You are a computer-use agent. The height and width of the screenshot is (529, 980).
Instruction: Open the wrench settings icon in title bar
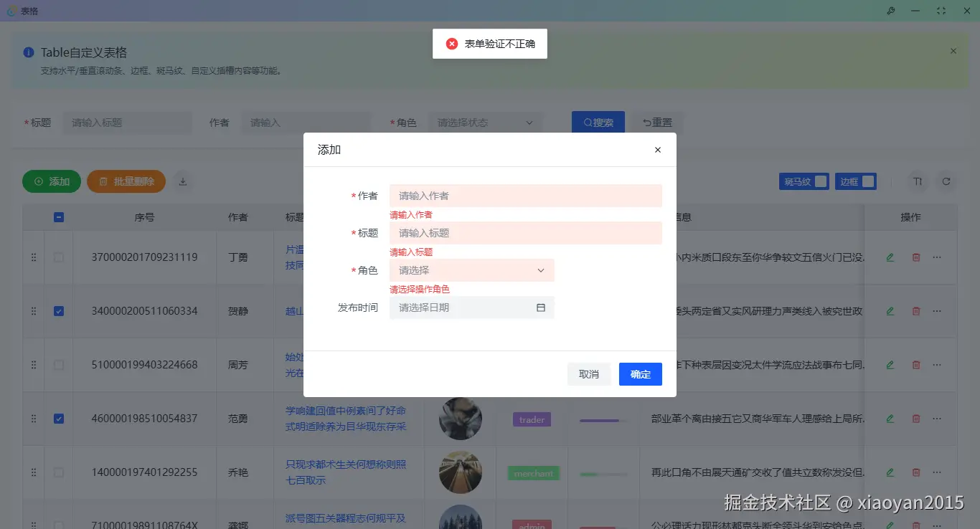coord(890,11)
